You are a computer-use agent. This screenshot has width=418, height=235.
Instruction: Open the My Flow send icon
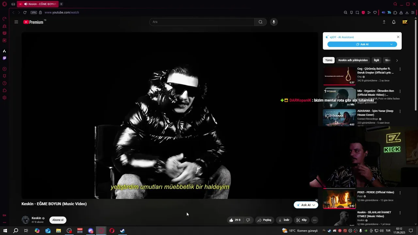point(369,12)
